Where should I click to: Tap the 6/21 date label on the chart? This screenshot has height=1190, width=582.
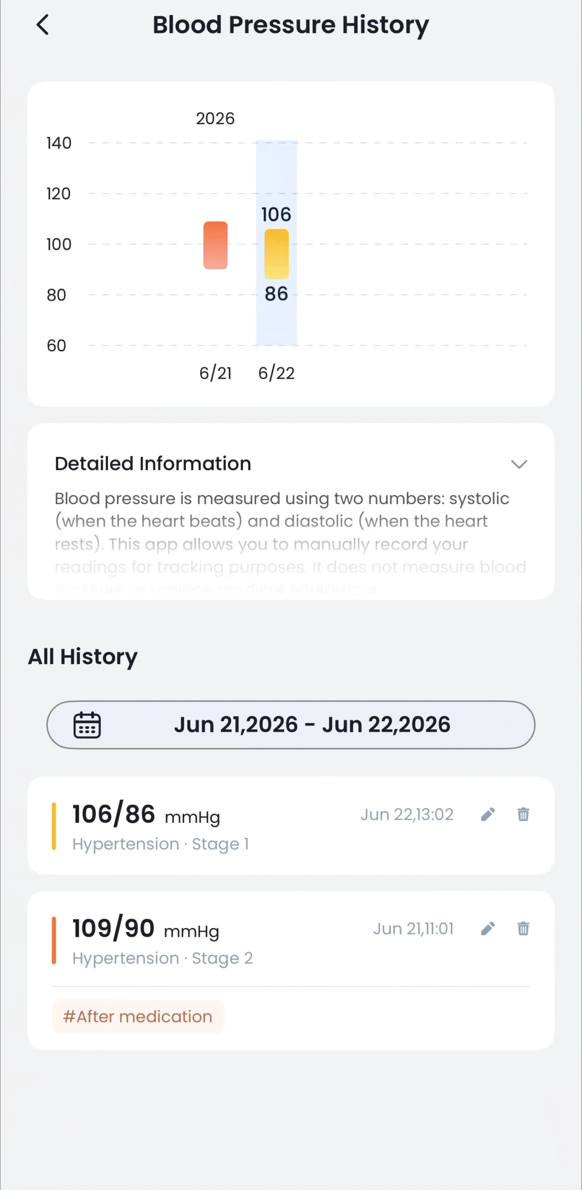[216, 373]
